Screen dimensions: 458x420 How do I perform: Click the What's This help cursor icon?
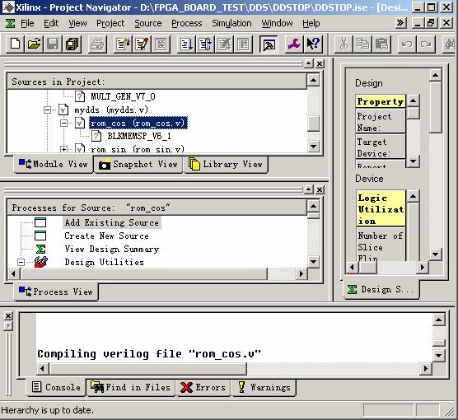[313, 44]
